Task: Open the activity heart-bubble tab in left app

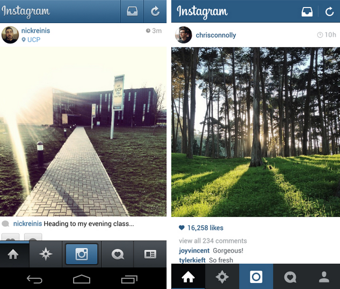Action: pyautogui.click(x=118, y=254)
